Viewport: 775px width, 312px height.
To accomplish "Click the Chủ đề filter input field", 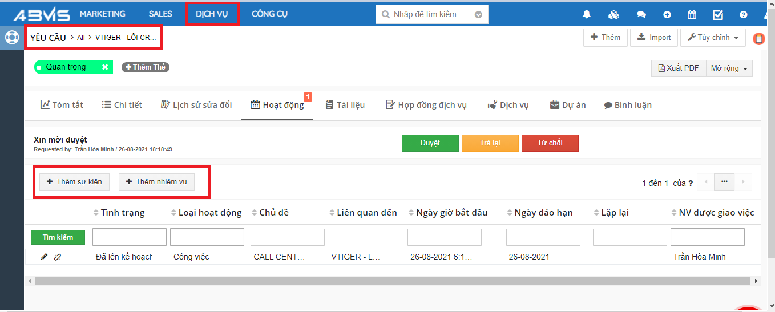I will tap(287, 237).
